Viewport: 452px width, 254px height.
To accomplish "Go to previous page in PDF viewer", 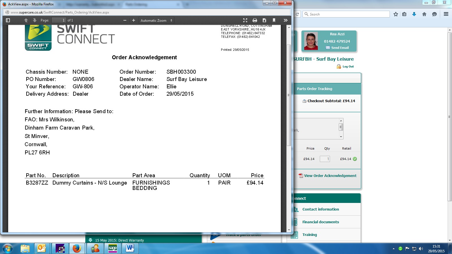I will [26, 20].
